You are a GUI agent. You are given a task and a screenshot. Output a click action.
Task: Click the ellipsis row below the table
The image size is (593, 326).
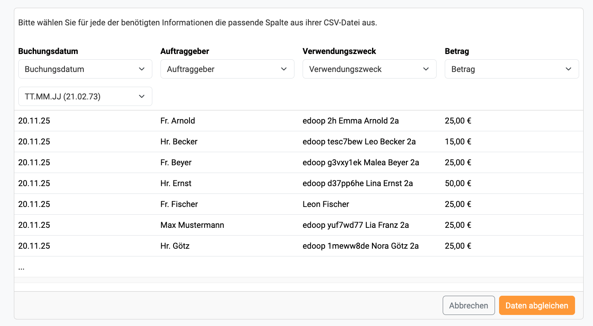point(22,267)
